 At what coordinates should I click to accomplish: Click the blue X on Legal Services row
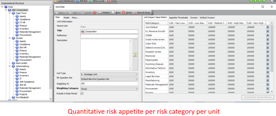268,76
